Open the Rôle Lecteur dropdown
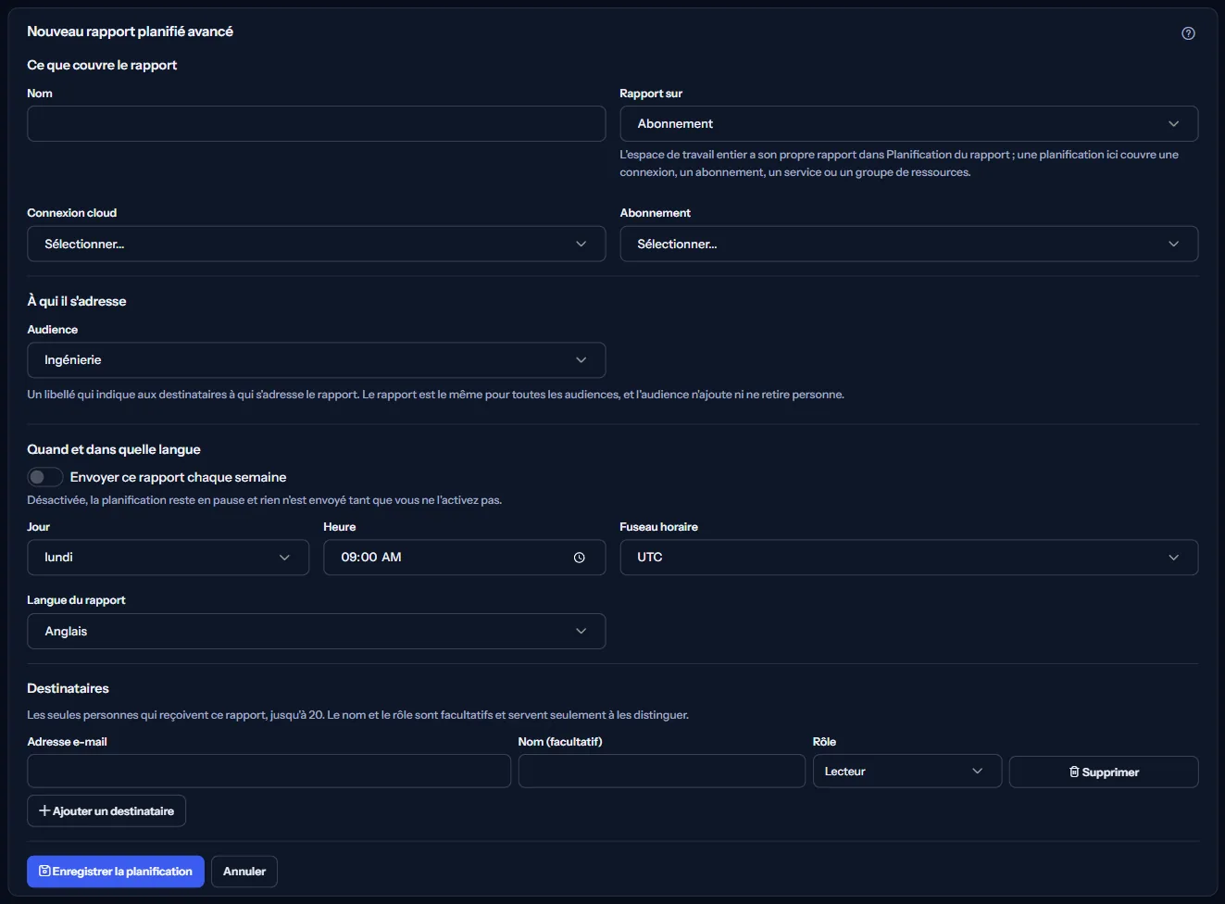This screenshot has width=1225, height=904. pos(906,772)
